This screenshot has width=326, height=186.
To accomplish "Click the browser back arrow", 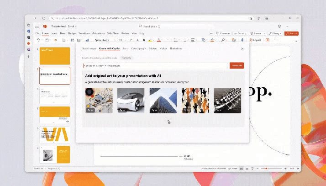I will click(x=38, y=18).
